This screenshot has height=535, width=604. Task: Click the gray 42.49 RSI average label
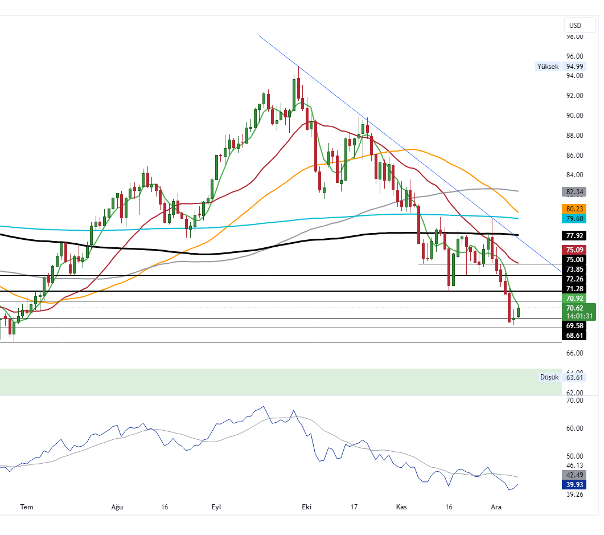[x=574, y=475]
